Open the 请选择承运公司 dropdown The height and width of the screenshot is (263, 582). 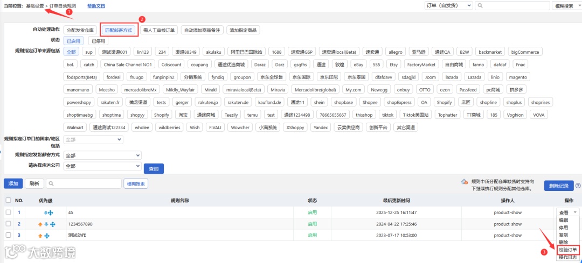pyautogui.click(x=102, y=166)
